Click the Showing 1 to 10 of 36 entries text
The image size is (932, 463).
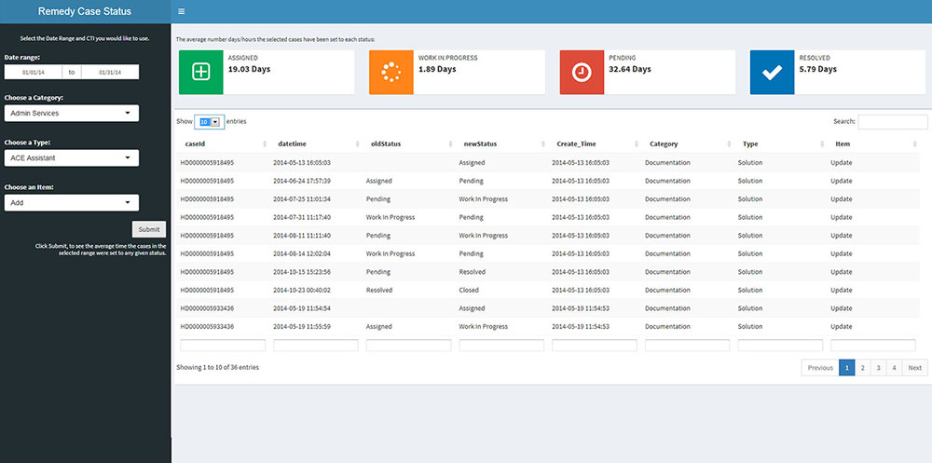click(217, 367)
